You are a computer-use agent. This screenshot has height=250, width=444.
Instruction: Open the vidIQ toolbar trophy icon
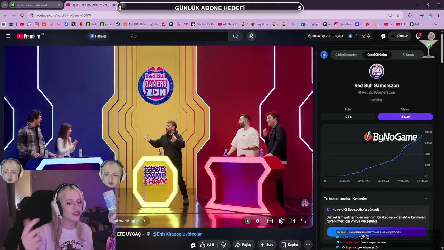[364, 36]
